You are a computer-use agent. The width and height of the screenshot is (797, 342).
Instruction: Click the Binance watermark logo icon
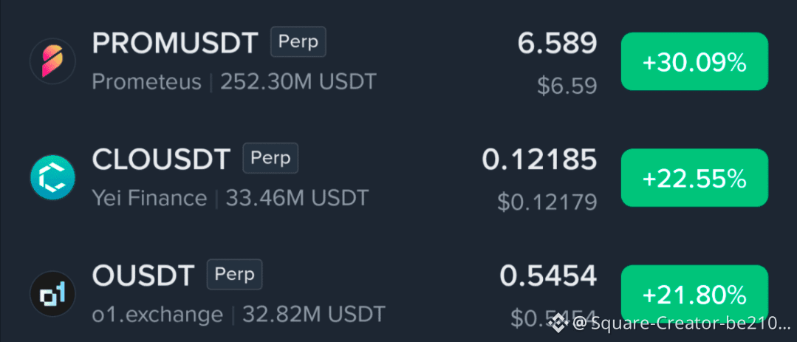tap(558, 321)
